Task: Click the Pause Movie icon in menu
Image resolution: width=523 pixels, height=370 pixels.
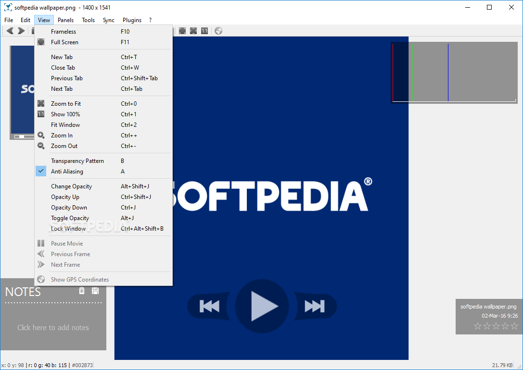Action: click(41, 244)
